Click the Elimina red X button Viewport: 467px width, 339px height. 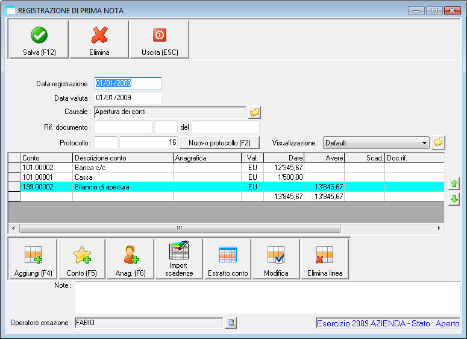coord(99,40)
